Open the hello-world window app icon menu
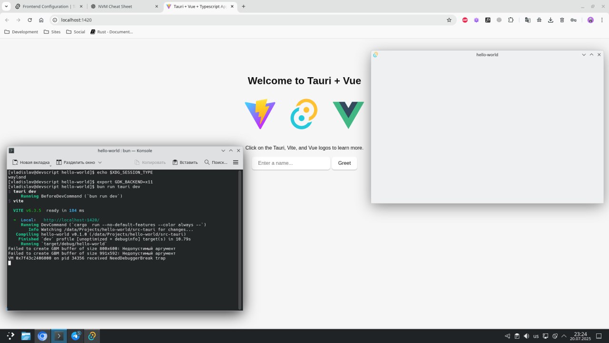 coord(375,55)
